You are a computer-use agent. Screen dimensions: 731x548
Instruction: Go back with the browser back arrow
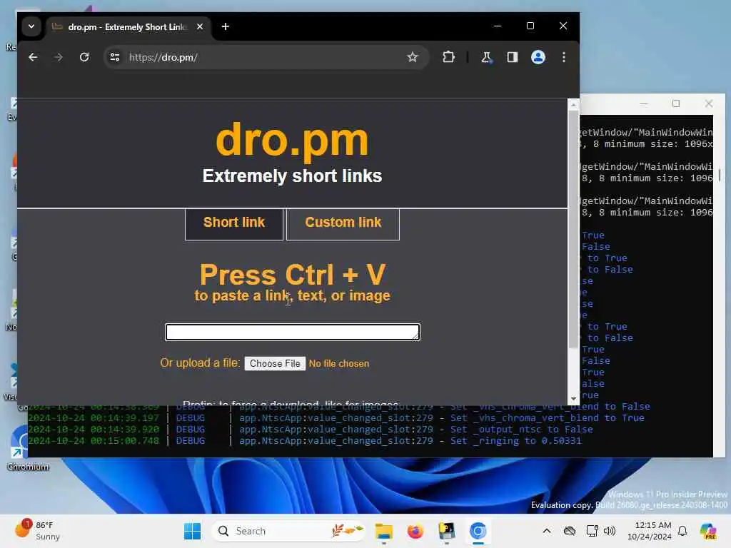pos(33,57)
